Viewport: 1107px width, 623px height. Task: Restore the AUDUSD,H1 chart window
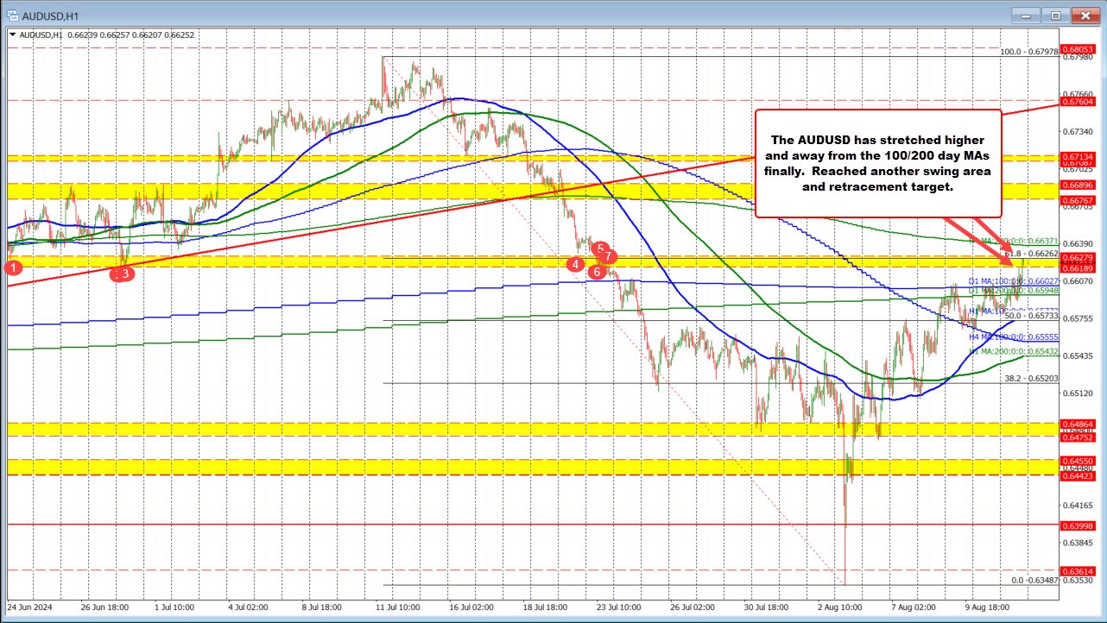coord(1054,15)
